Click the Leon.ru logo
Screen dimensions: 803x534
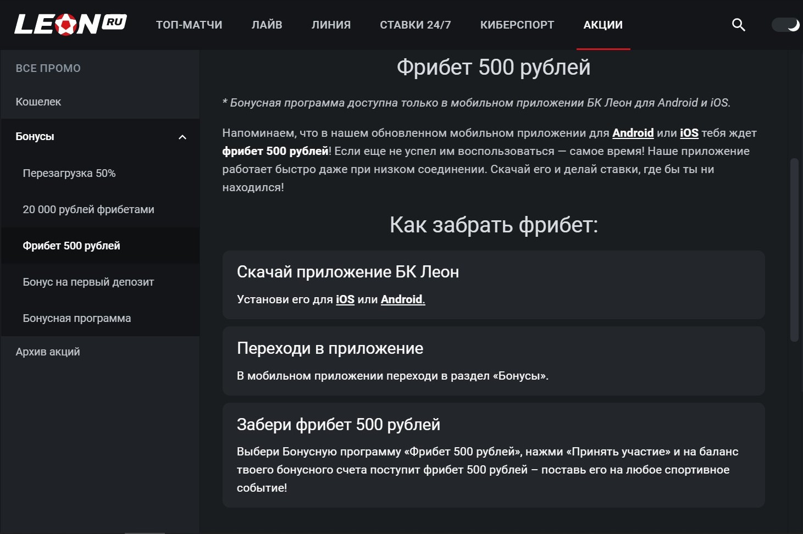tap(70, 24)
